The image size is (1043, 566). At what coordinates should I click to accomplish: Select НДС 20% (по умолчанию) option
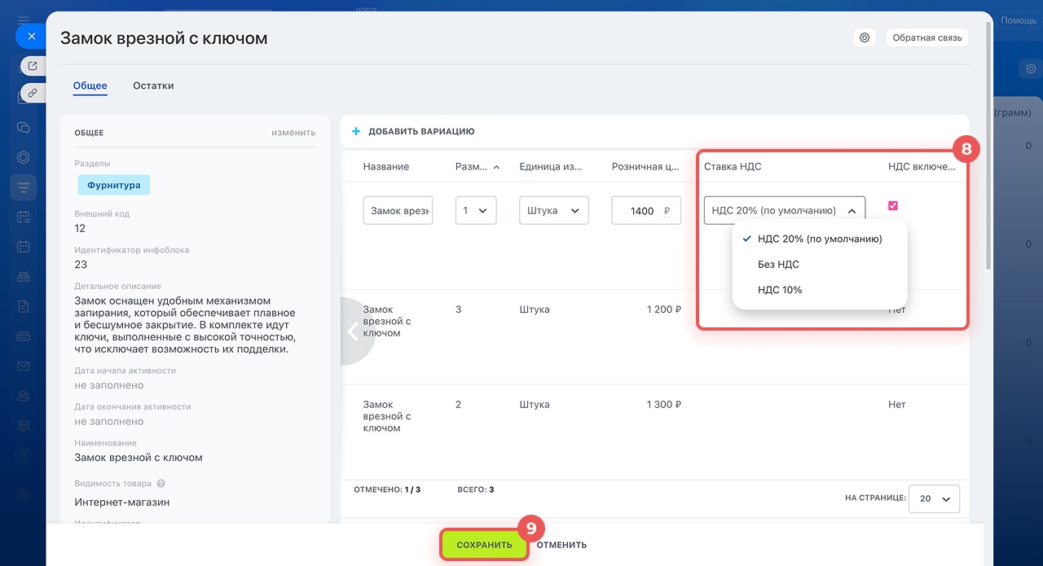tap(819, 239)
